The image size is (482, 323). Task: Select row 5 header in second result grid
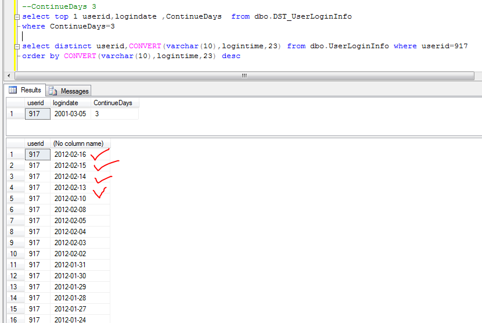point(16,199)
